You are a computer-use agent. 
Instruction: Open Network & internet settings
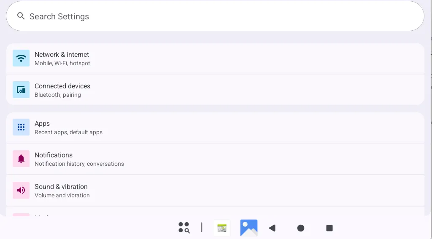point(215,58)
